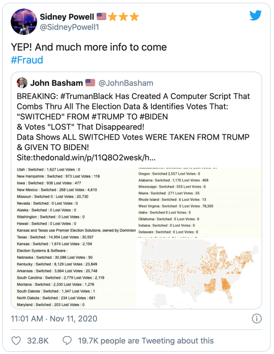
Task: Open John Basham's profile name
Action: [56, 83]
